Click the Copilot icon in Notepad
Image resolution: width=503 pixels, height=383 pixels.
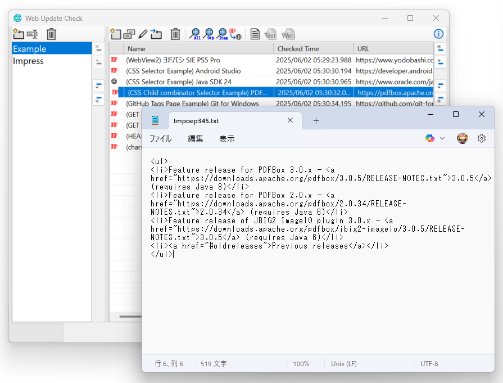click(430, 138)
